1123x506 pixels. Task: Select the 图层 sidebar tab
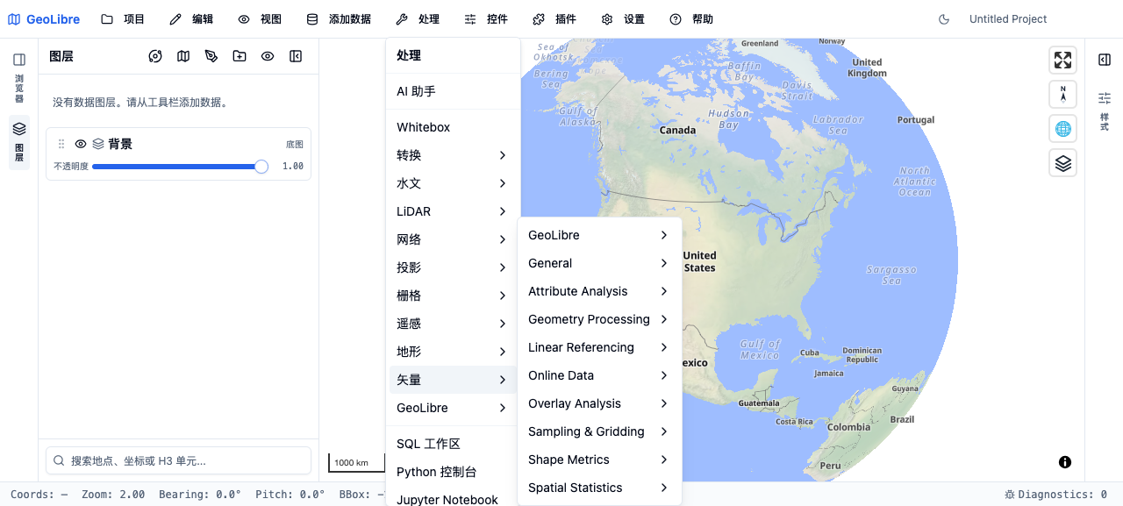pos(19,142)
